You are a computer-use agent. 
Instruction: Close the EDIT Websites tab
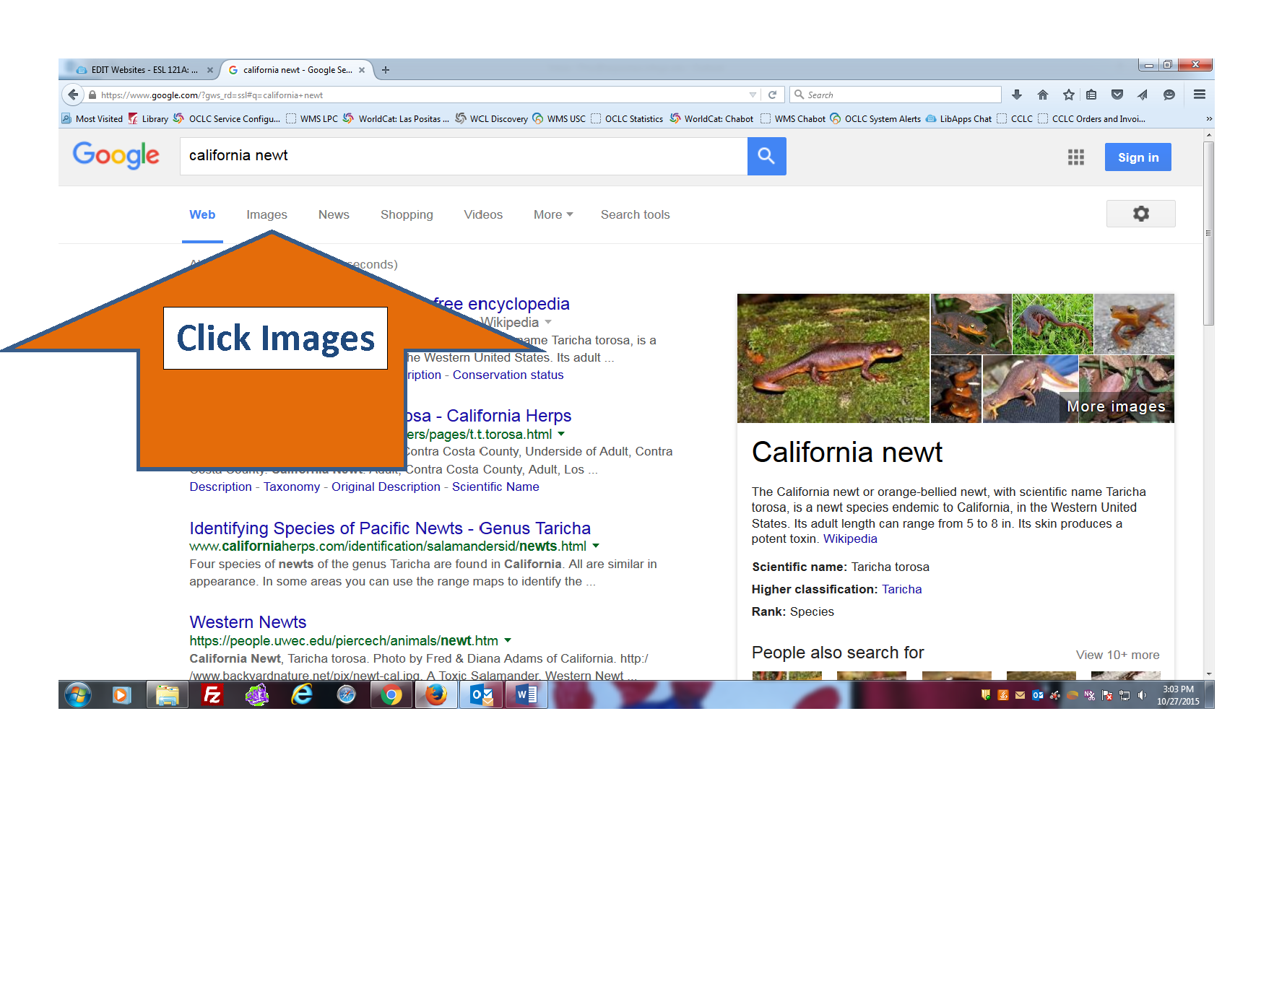tap(210, 70)
